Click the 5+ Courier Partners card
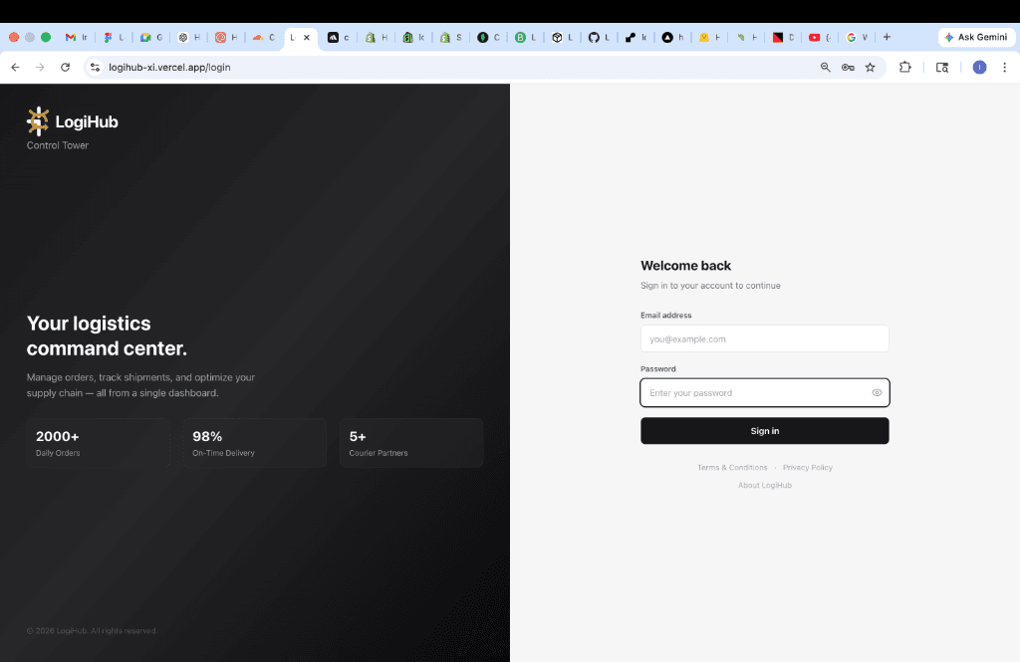This screenshot has width=1020, height=662. tap(411, 443)
